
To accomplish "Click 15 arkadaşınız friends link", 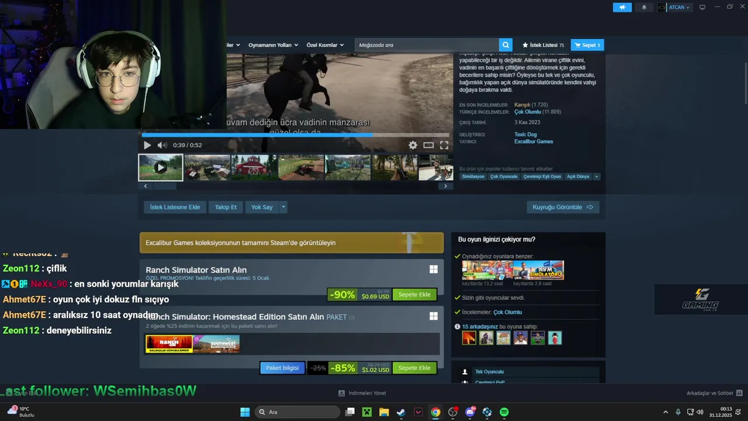I will (x=480, y=327).
